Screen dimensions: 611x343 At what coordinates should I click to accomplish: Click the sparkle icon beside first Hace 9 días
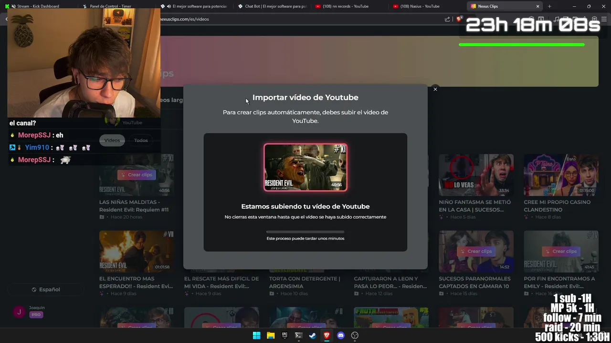pos(102,294)
